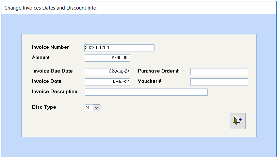Click the Invoice Date field 03-Jul-24

click(x=107, y=82)
